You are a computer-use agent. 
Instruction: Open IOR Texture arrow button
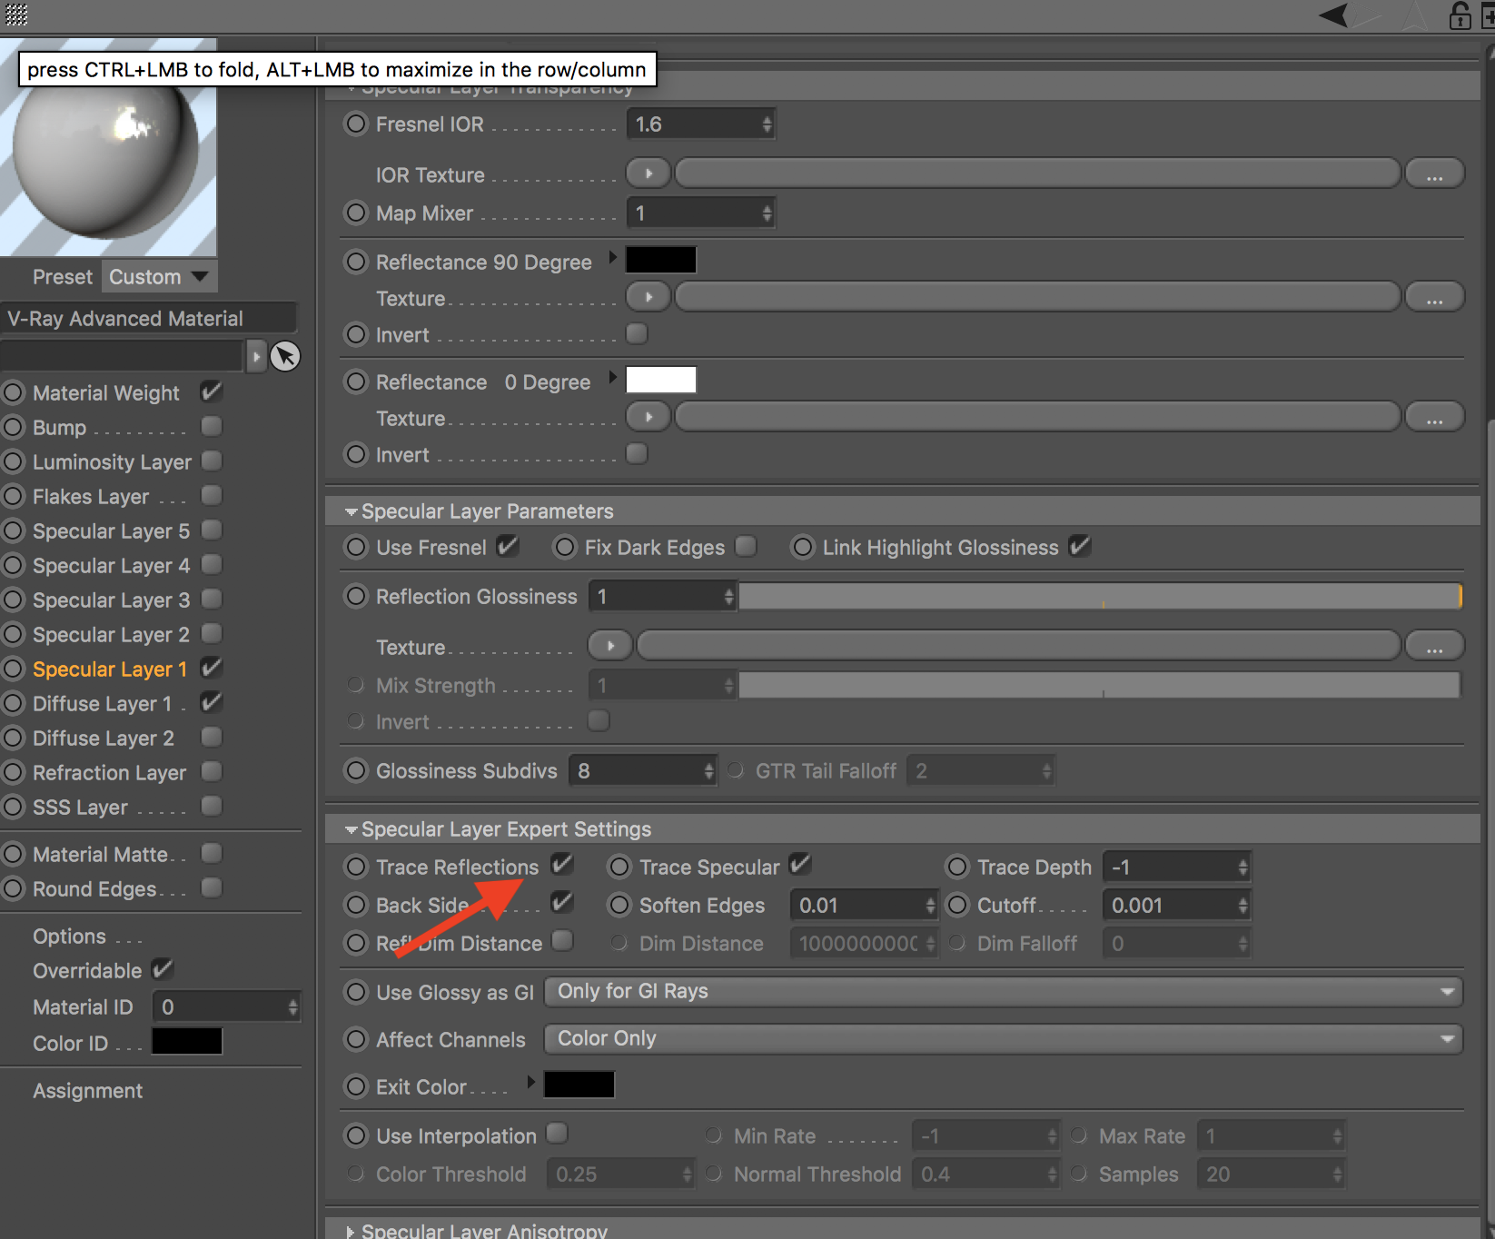pyautogui.click(x=648, y=173)
